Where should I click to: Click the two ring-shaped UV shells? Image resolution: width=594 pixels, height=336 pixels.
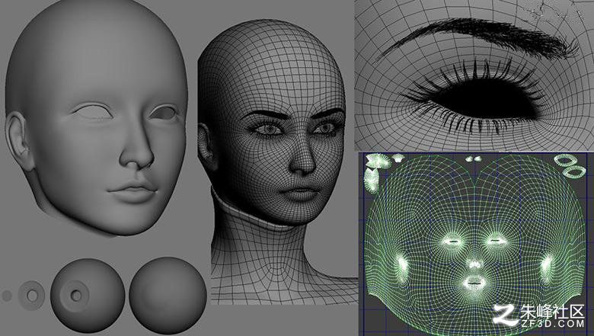(570, 165)
